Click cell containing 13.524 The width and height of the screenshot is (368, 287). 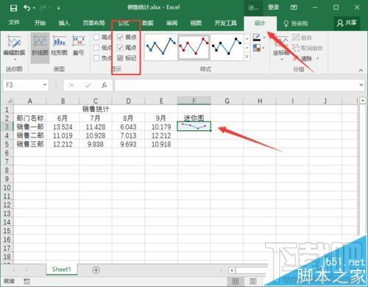tap(63, 127)
